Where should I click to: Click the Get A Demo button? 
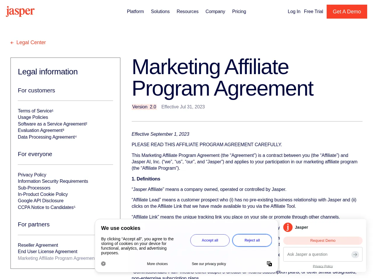(347, 12)
